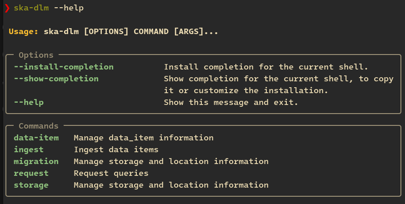The image size is (405, 204).
Task: Select the request command
Action: pyautogui.click(x=31, y=173)
